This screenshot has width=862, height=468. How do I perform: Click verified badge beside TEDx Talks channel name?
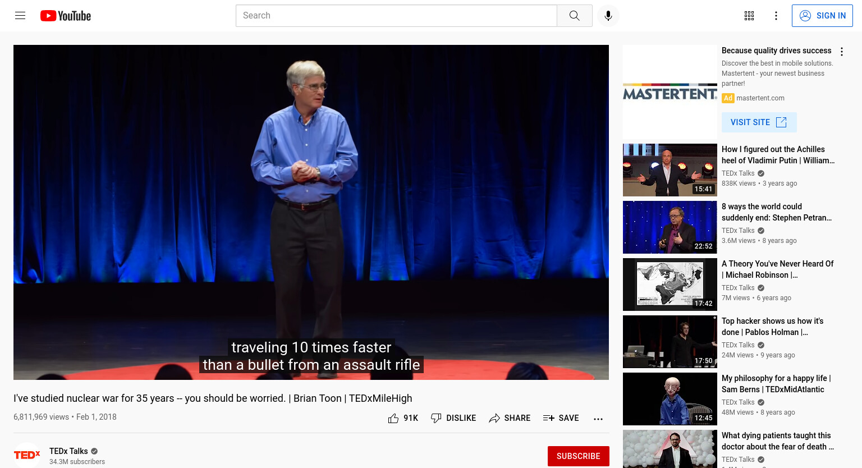tap(94, 451)
